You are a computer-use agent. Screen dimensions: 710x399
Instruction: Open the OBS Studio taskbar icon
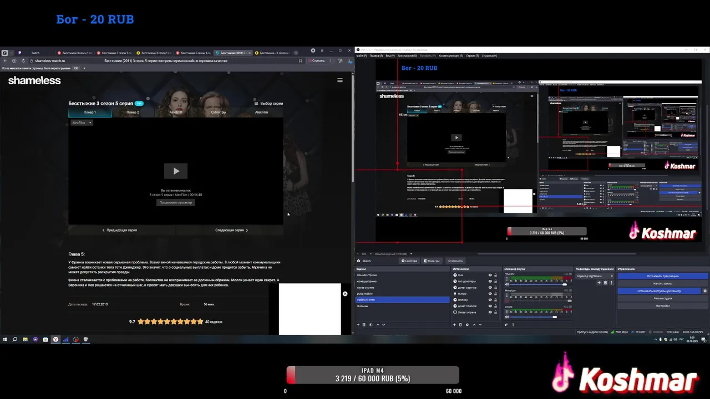pyautogui.click(x=76, y=339)
